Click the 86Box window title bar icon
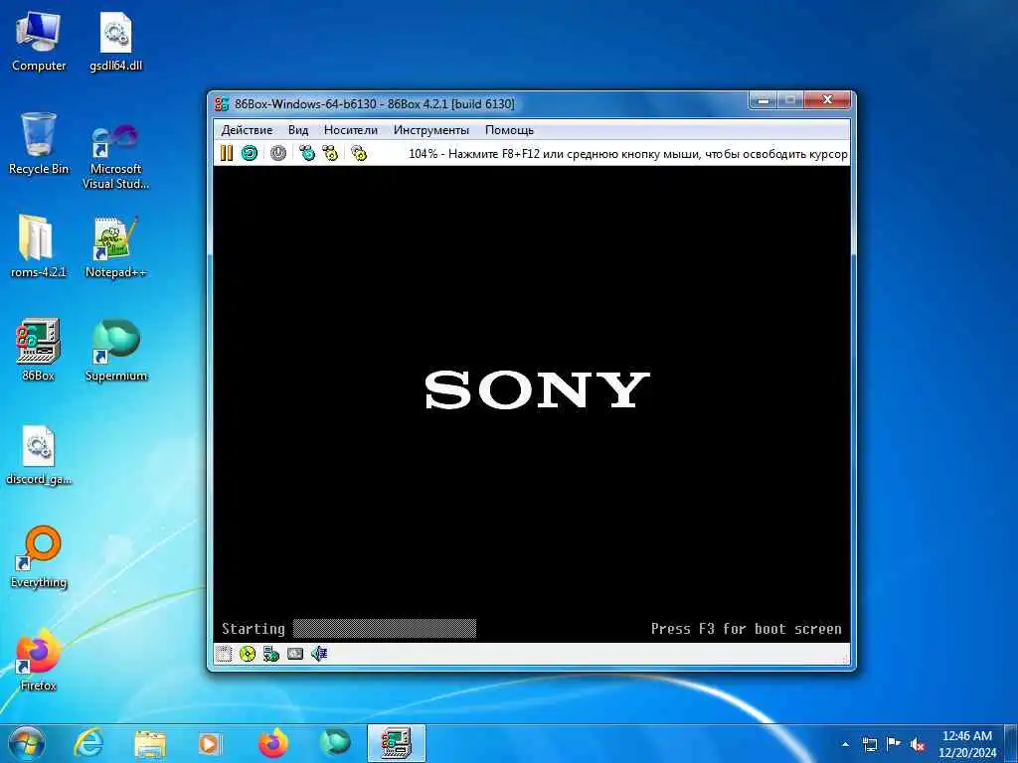The height and width of the screenshot is (763, 1018). 222,103
